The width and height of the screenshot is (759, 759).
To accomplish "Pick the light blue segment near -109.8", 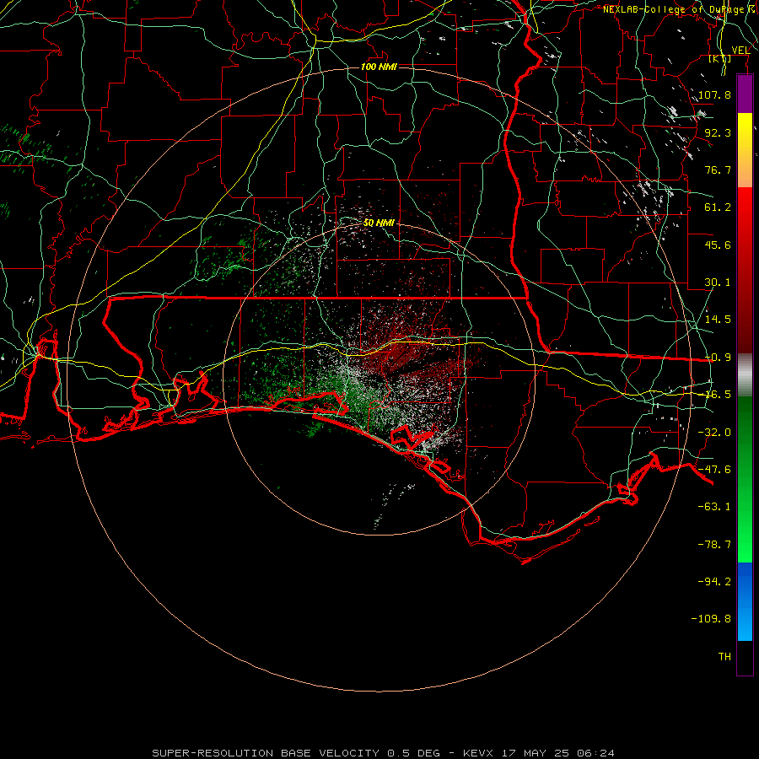I will 745,622.
